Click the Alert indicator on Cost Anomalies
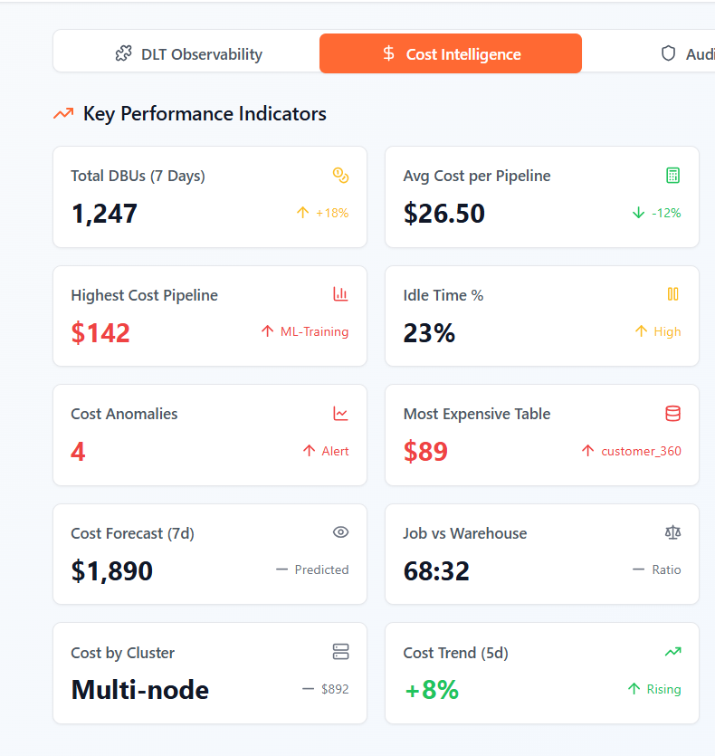Viewport: 715px width, 756px height. click(325, 451)
